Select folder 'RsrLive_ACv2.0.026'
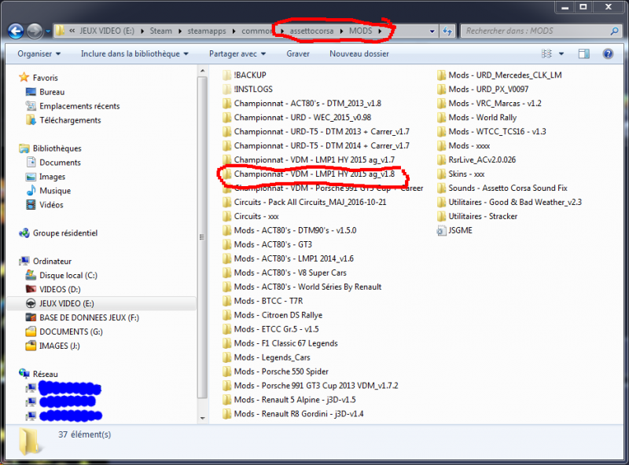Image resolution: width=629 pixels, height=465 pixels. pos(482,160)
